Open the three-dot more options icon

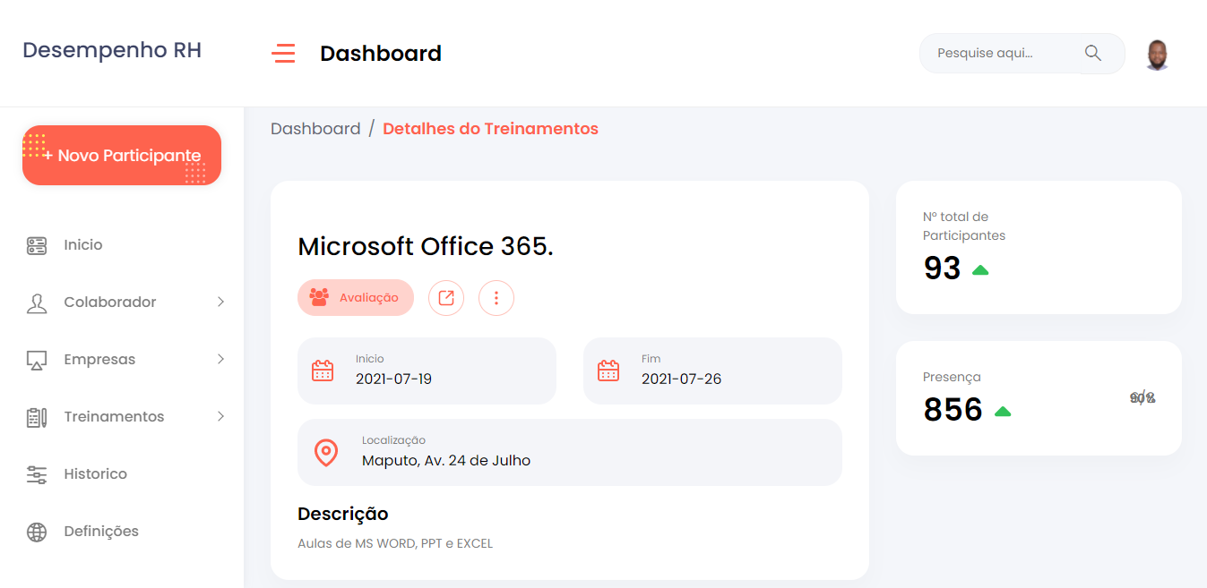[496, 298]
